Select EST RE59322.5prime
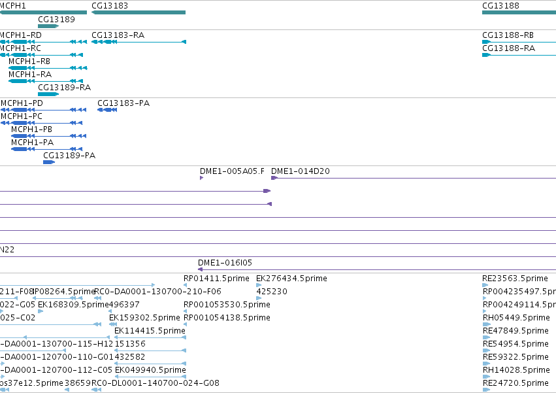The image size is (556, 393). [x=515, y=357]
